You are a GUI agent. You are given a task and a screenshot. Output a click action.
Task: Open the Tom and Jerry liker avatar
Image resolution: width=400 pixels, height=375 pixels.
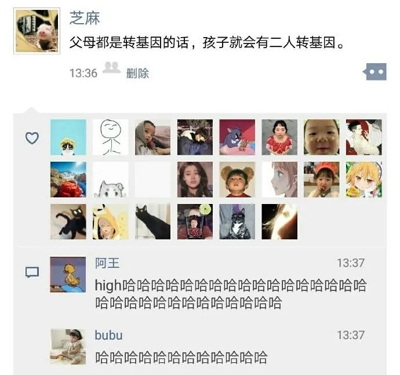(237, 137)
